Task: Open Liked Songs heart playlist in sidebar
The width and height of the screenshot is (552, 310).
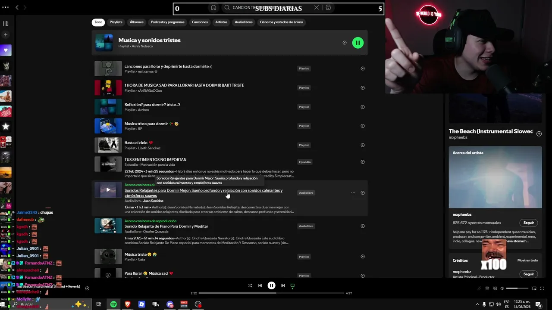Action: coord(6,50)
